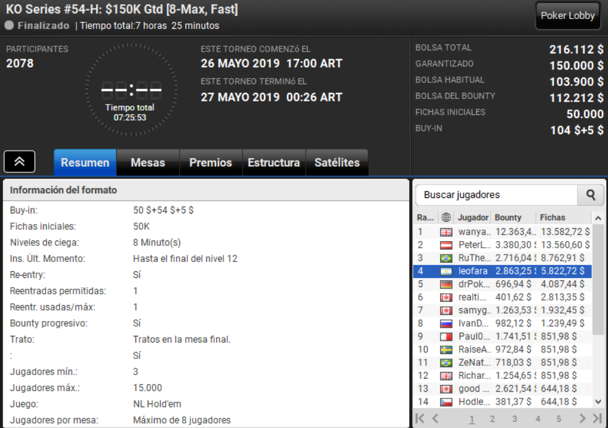Viewport: 608px width, 428px height.
Task: Go to page 3 of players
Action: (514, 419)
